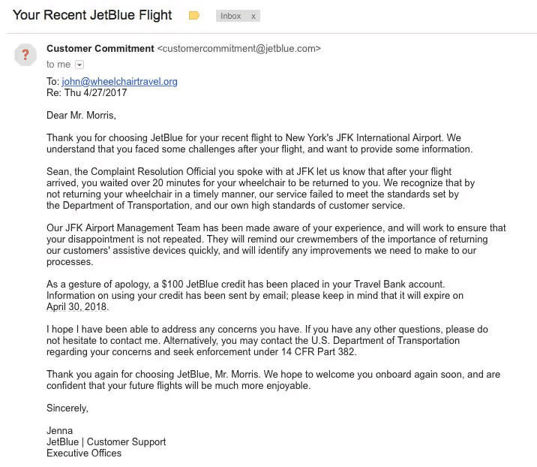Open the john@wheelchairtravel.org email link
Image resolution: width=537 pixels, height=467 pixels.
119,81
